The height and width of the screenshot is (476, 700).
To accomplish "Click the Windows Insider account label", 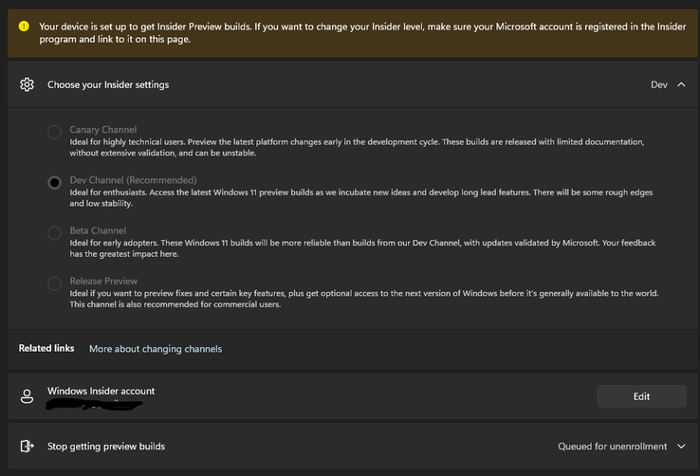I will (101, 391).
